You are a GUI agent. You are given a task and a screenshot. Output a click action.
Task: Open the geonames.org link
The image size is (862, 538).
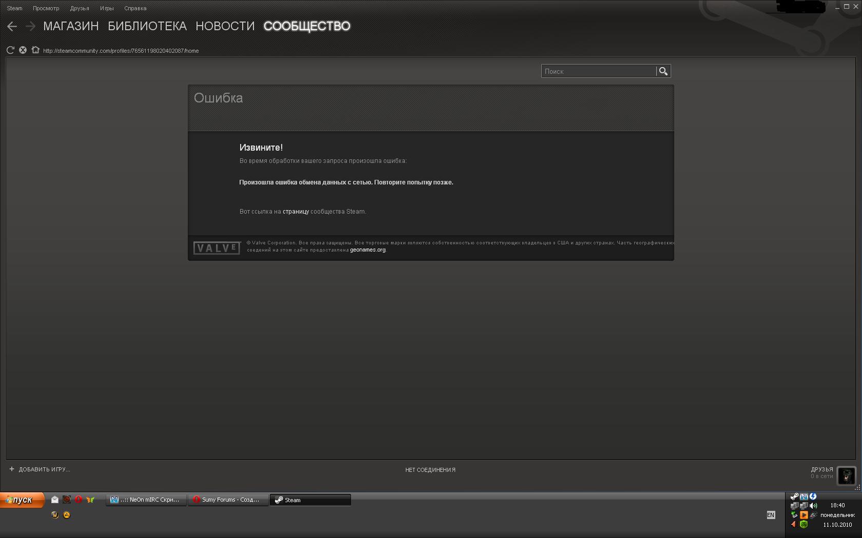pyautogui.click(x=368, y=250)
